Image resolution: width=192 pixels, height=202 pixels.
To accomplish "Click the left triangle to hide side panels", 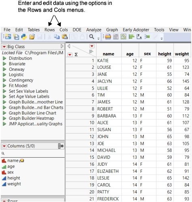I will [x=69, y=46].
